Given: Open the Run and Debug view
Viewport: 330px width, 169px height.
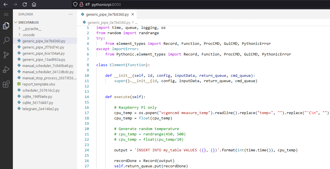Looking at the screenshot, I should pyautogui.click(x=6, y=70).
